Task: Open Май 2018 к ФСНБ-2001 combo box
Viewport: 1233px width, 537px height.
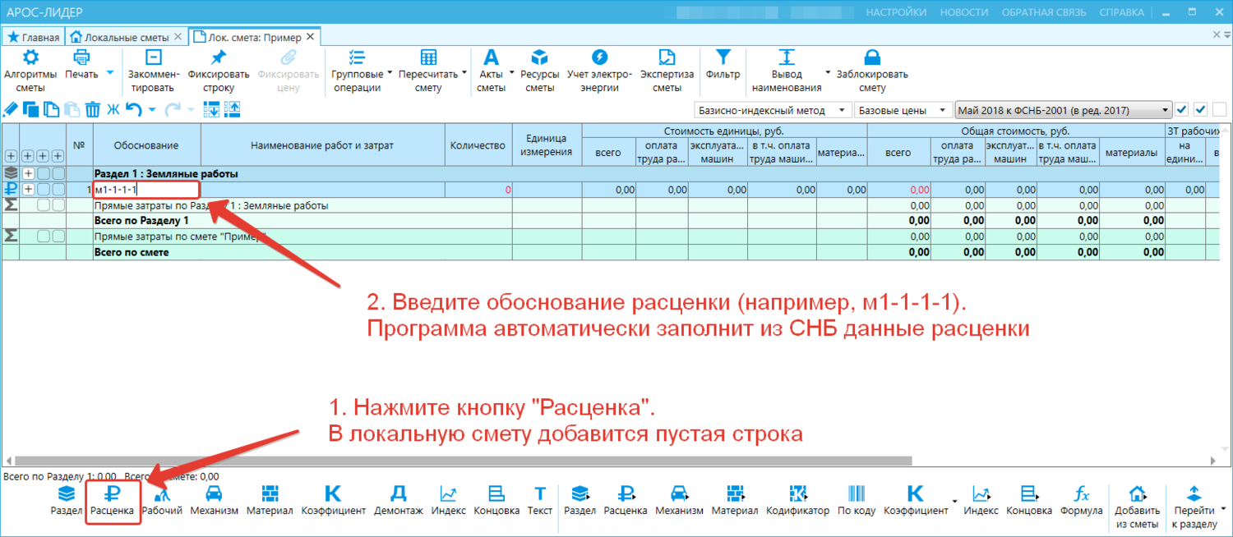Action: click(x=1063, y=110)
